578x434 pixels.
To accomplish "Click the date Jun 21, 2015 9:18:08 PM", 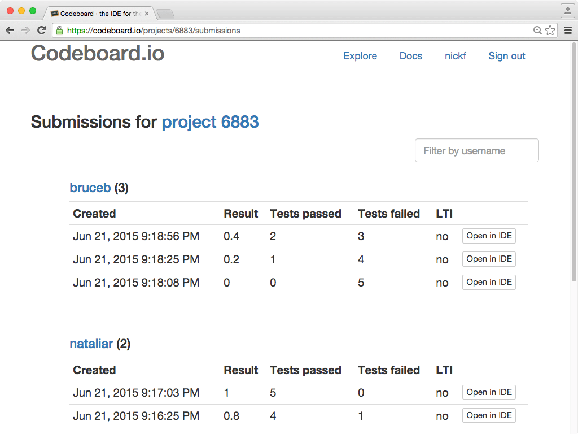I will (x=136, y=283).
